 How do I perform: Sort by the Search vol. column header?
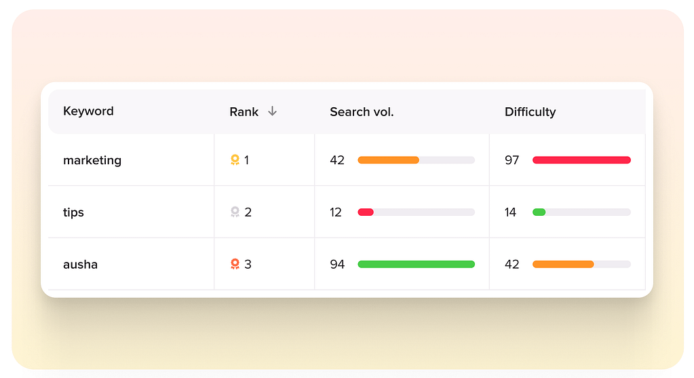[x=362, y=112]
